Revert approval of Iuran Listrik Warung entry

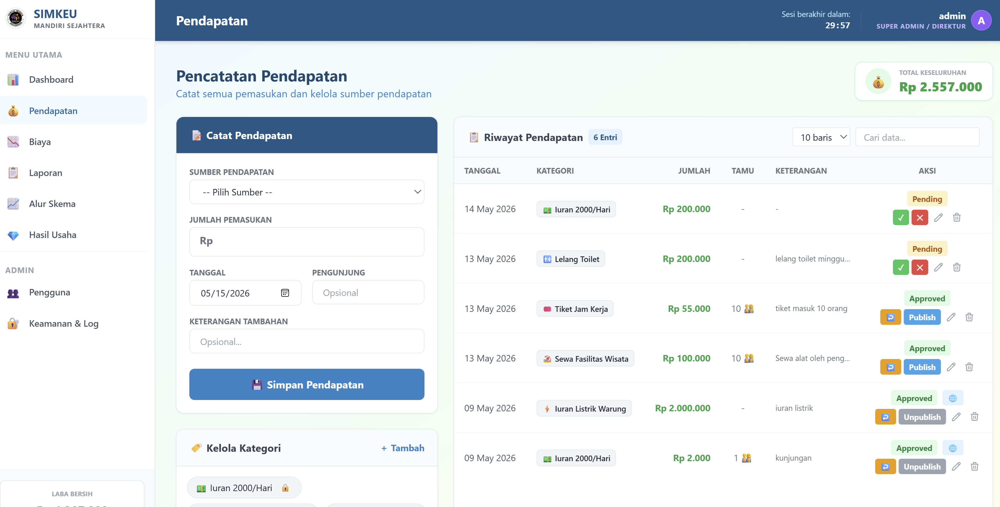886,417
